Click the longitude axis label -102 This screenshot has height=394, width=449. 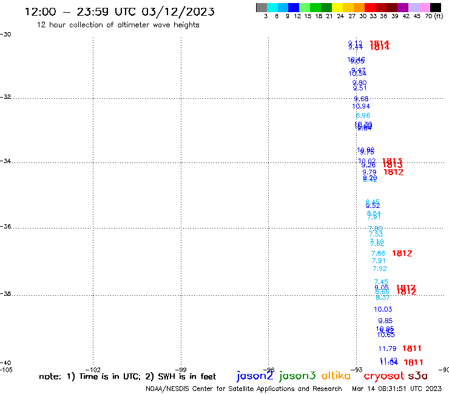click(93, 370)
